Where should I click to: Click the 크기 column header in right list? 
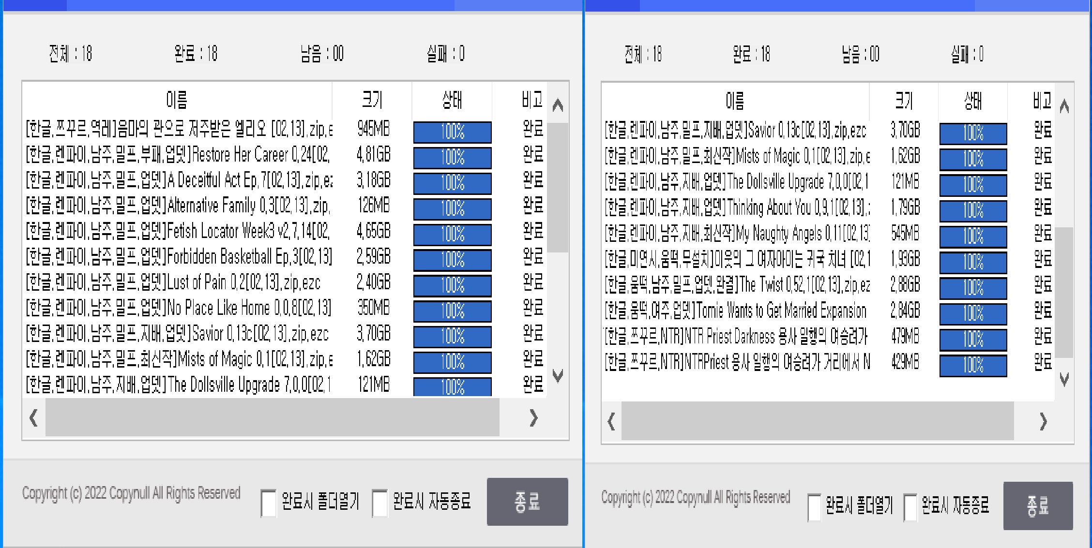pos(903,101)
